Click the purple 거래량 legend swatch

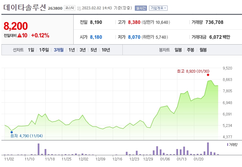coord(227,145)
